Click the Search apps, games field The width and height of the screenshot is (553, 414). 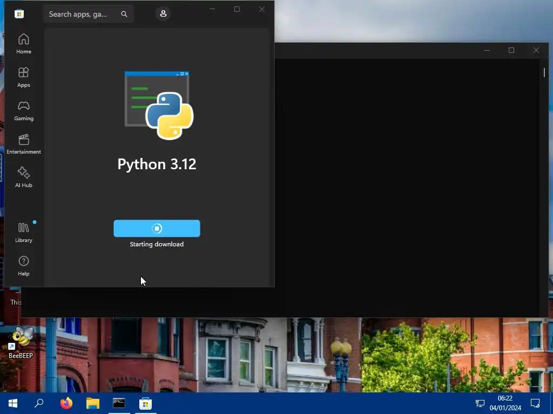click(88, 14)
